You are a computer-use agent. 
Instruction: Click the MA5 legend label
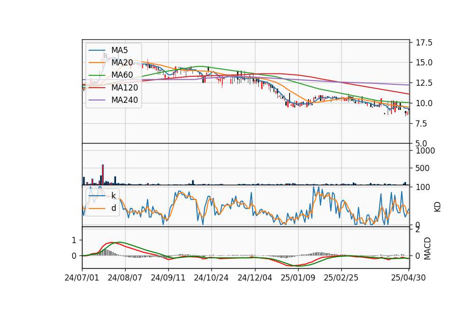[x=119, y=50]
